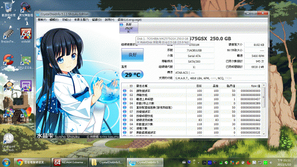297x167 pixels.
Task: Click the red pie chart tray icon
Action: [249, 163]
